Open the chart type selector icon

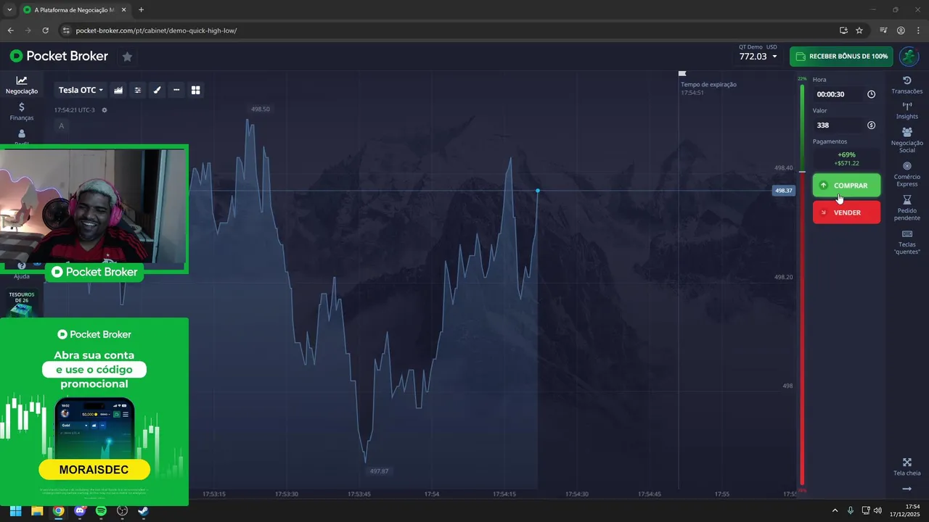point(118,90)
